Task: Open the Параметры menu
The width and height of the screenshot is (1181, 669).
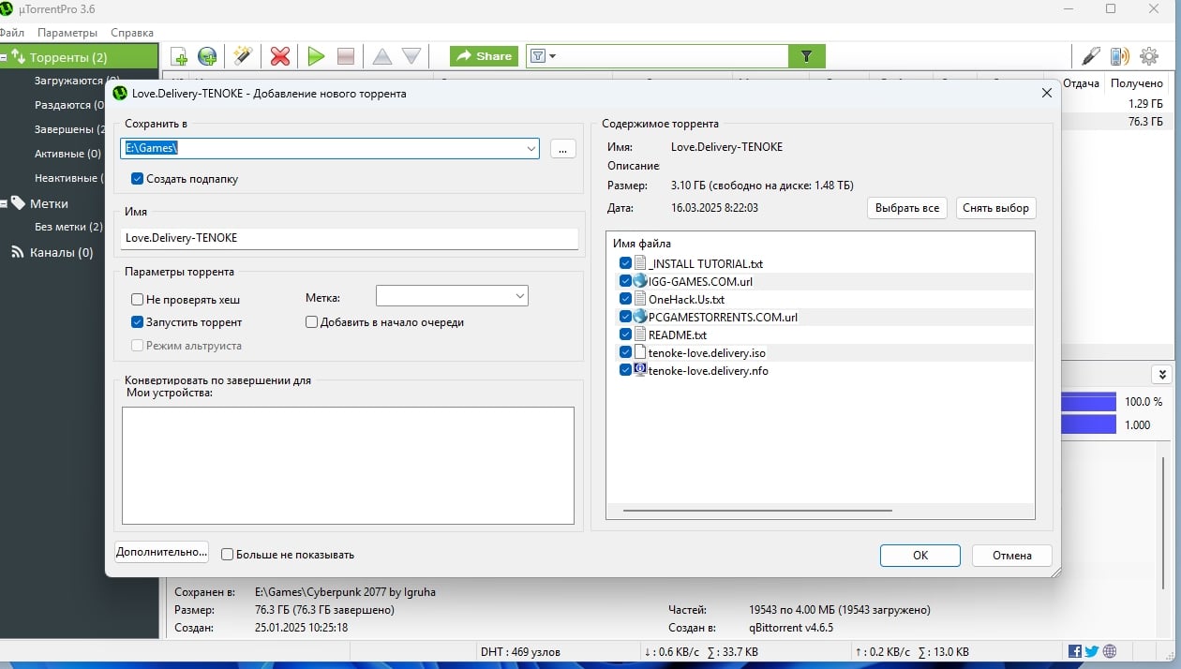Action: click(67, 33)
